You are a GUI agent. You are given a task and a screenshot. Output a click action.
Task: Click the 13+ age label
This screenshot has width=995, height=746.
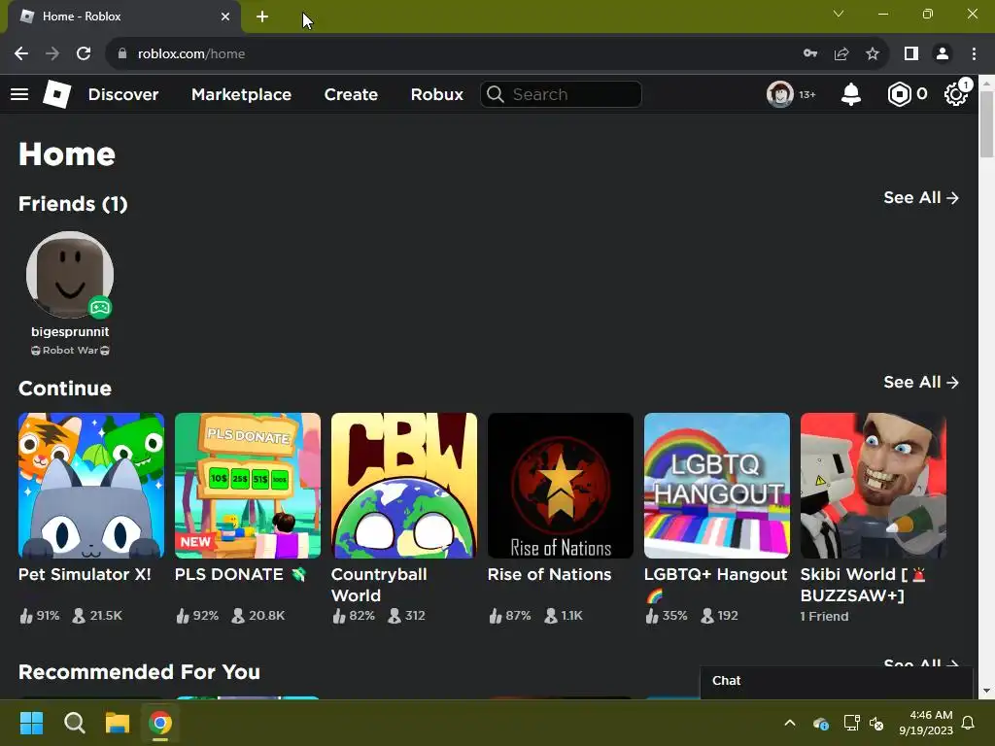(807, 95)
